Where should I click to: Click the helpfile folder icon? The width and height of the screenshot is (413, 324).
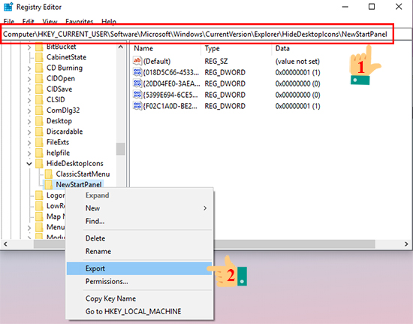pyautogui.click(x=39, y=153)
